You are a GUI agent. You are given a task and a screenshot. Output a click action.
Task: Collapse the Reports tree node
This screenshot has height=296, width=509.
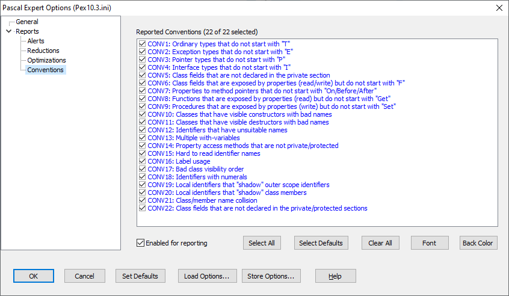pos(8,31)
